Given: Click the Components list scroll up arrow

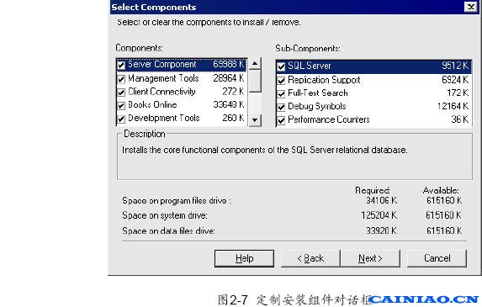Looking at the screenshot, I should [x=255, y=64].
